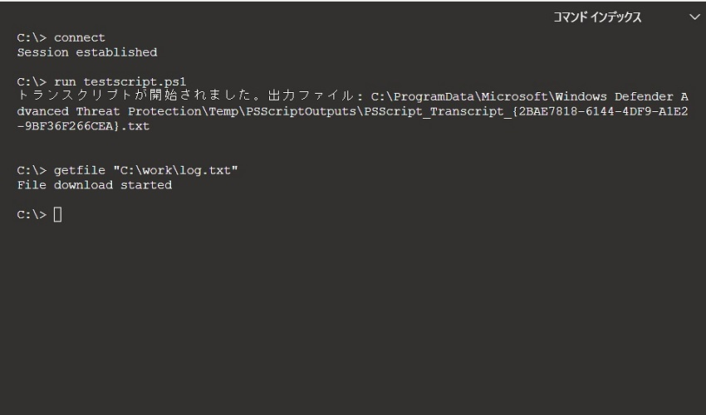Click the PSScriptOutputs folder name in the path

pos(312,111)
